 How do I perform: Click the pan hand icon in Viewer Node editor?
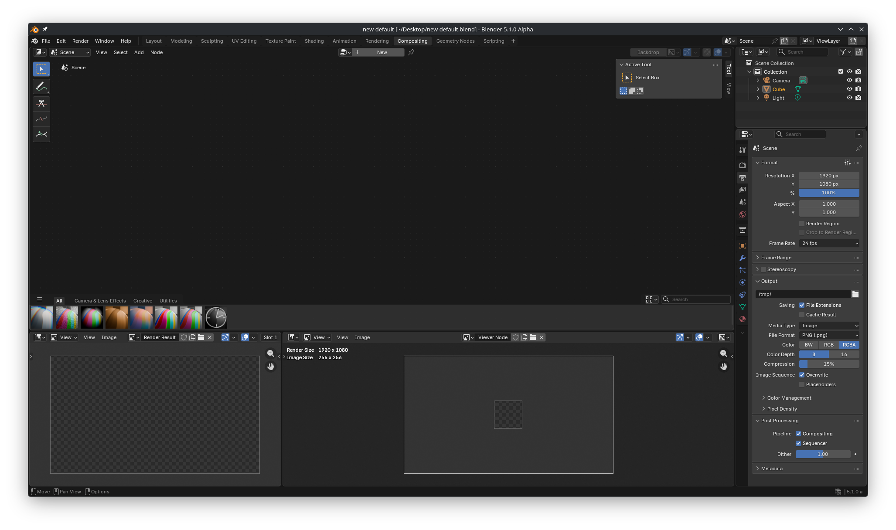coord(724,367)
